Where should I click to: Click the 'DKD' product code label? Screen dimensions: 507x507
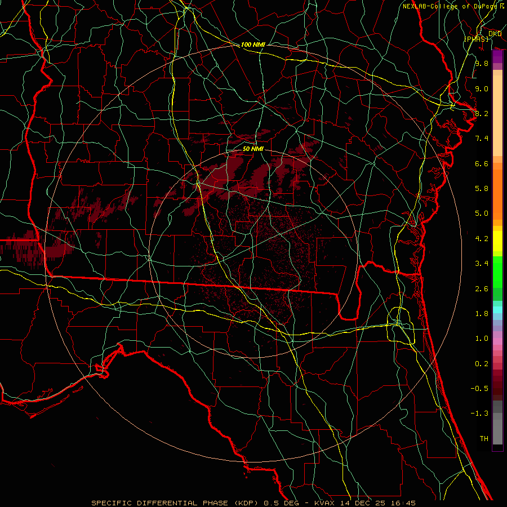[x=495, y=34]
